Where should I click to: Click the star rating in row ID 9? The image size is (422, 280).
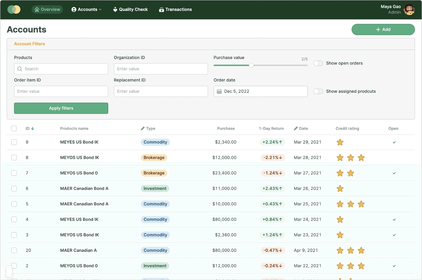tap(340, 142)
